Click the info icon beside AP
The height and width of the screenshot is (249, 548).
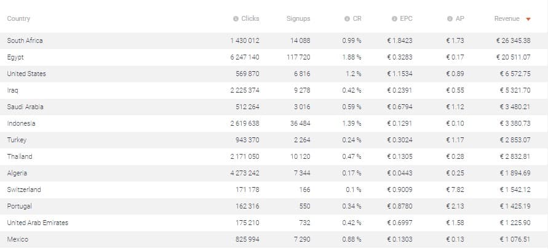[x=450, y=19]
